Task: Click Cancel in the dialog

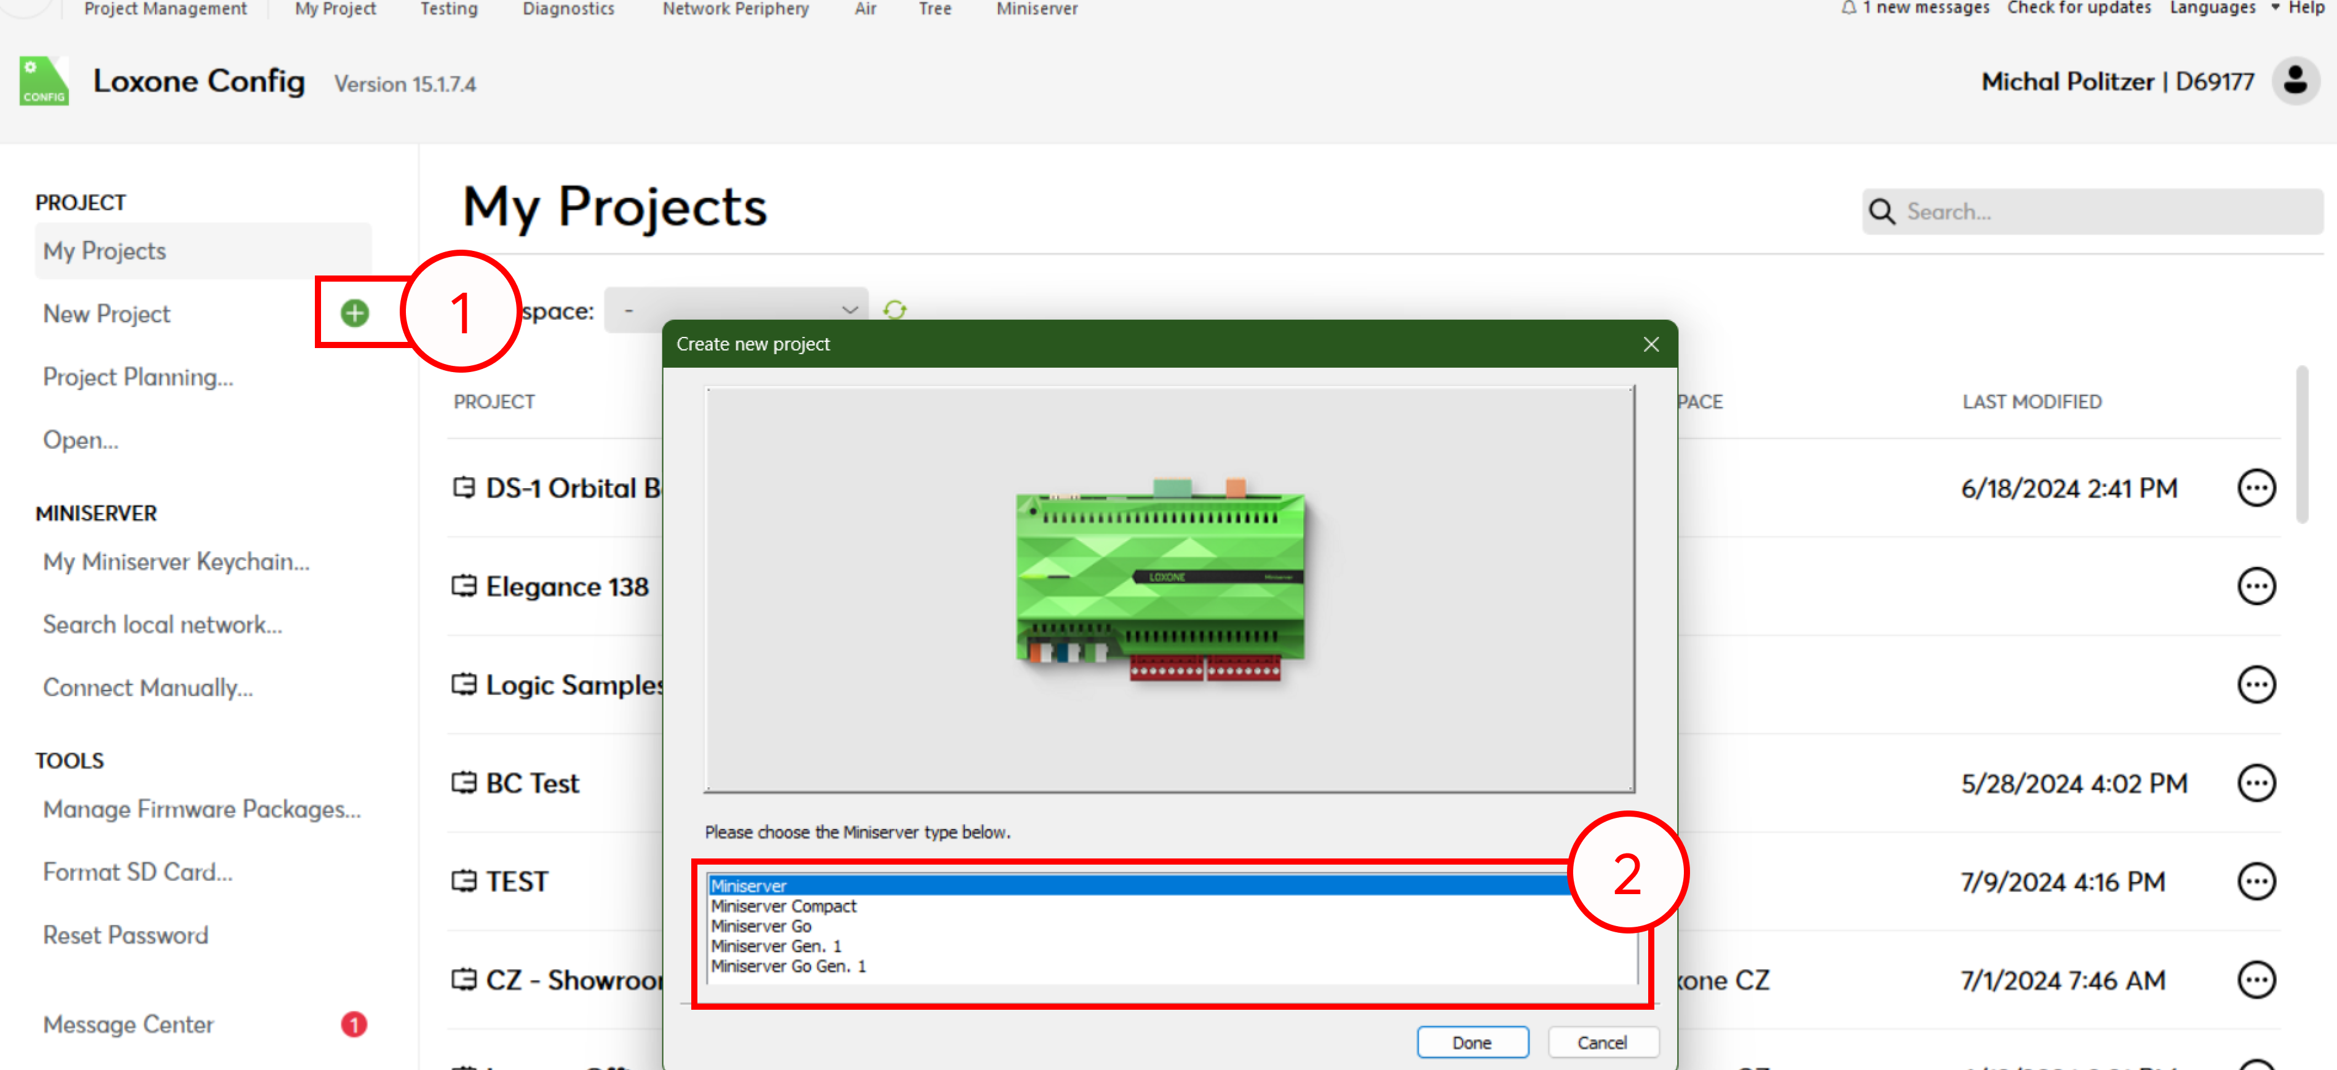Action: [1602, 1043]
